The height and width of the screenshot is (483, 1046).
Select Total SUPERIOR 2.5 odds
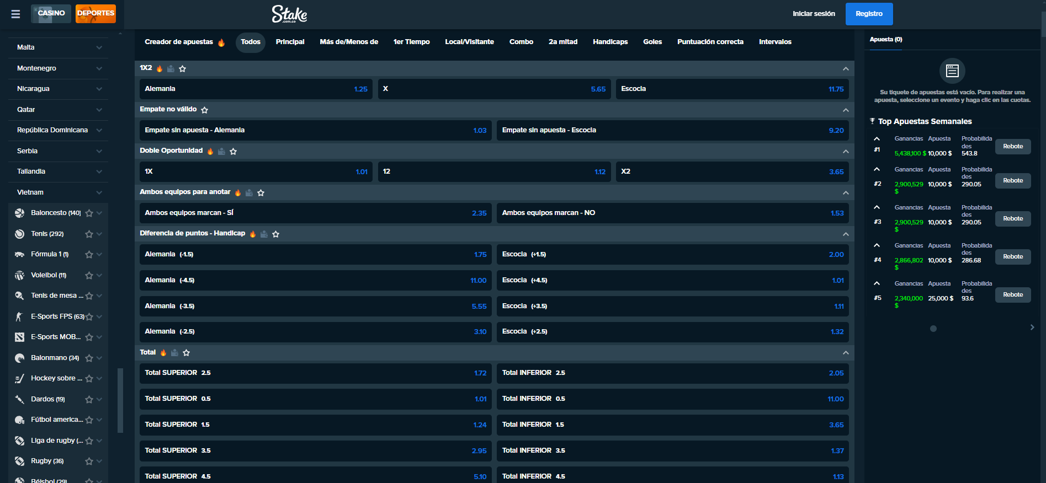coord(315,373)
